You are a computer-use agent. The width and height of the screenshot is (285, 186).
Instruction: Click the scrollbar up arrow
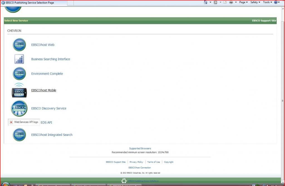[283, 9]
